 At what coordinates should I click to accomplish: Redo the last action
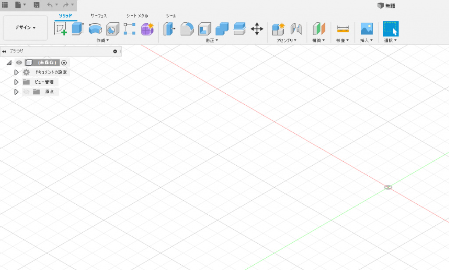pyautogui.click(x=66, y=5)
